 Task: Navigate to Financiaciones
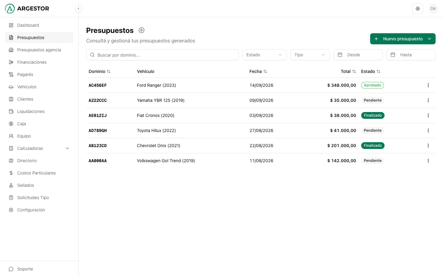39,62
